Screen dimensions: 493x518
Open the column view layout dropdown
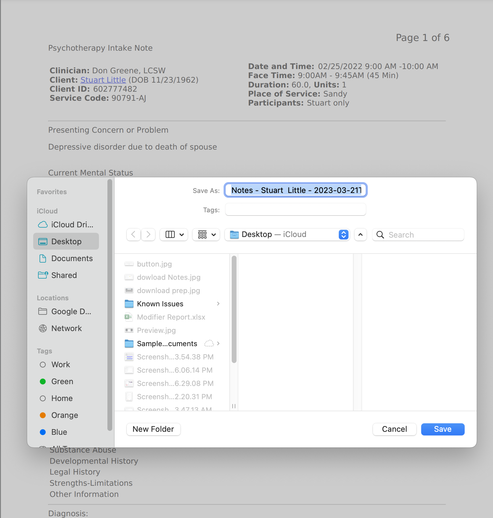173,235
